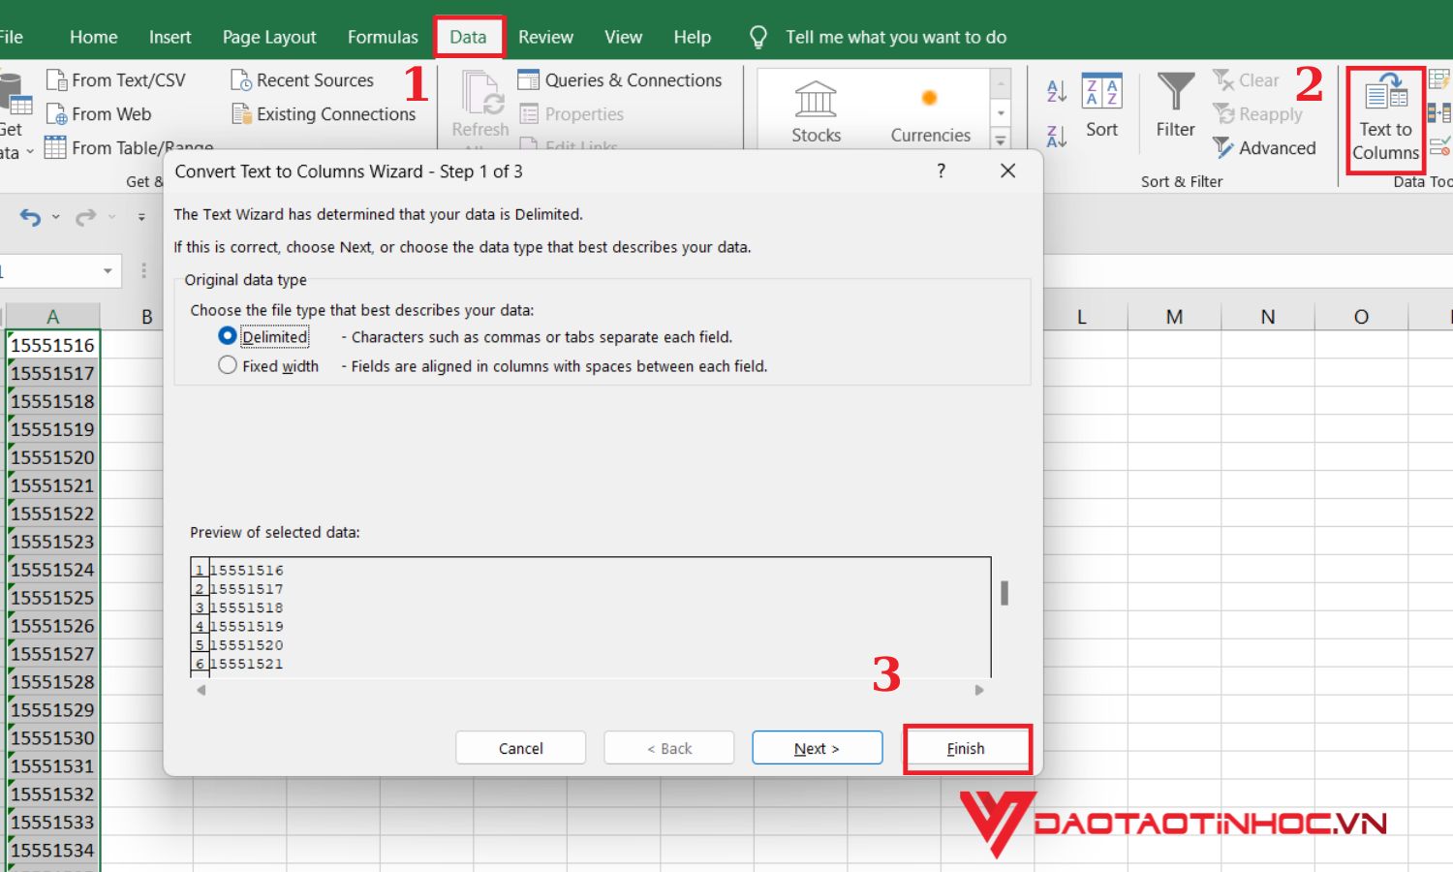Open the Formulas tab
The height and width of the screenshot is (872, 1453).
(x=383, y=38)
